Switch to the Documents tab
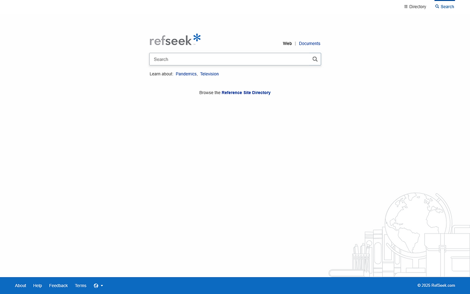470x294 pixels. coord(309,43)
